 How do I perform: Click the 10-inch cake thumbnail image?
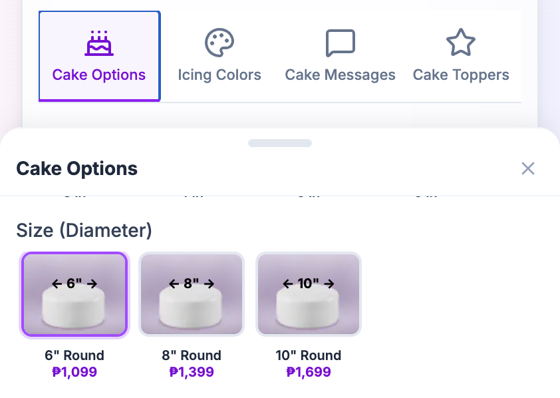coord(309,294)
